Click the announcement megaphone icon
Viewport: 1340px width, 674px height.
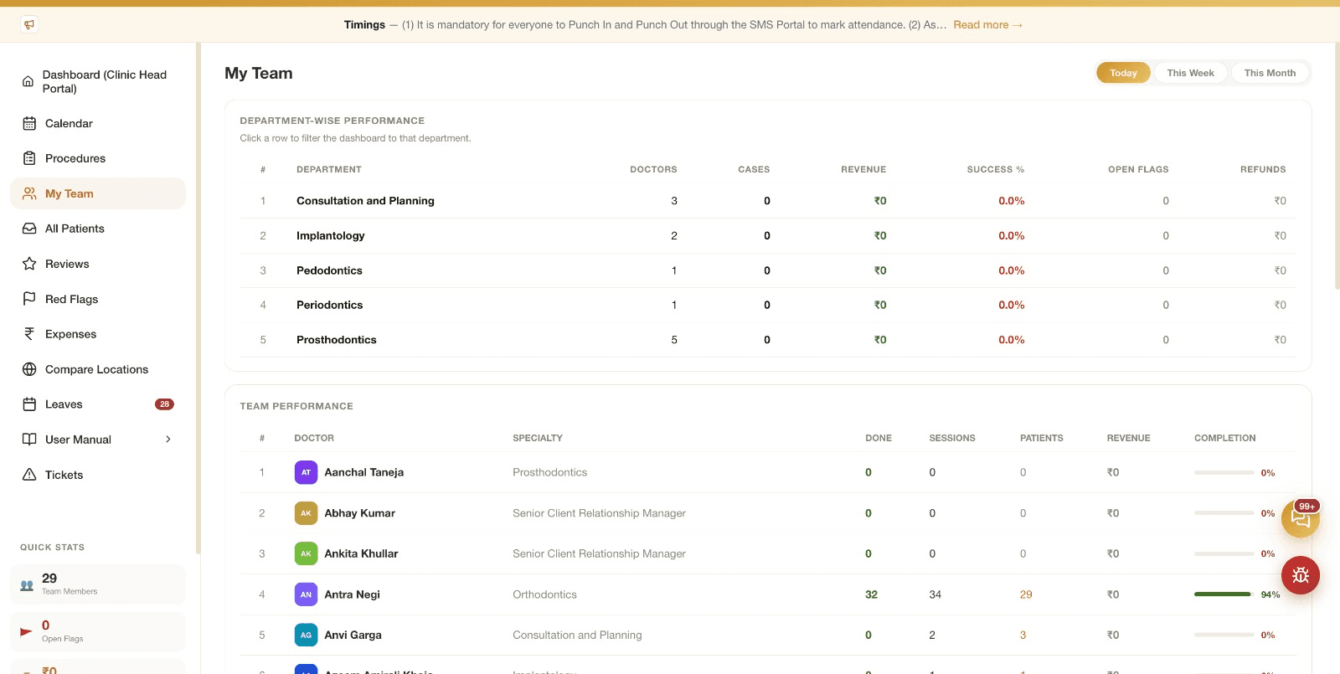tap(29, 24)
